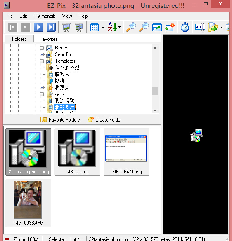Click the zoom in magnifier icon
The image size is (232, 241).
click(x=131, y=27)
